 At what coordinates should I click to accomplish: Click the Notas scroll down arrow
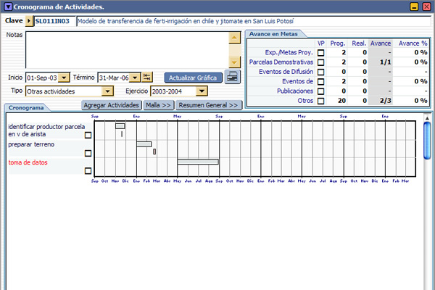coord(234,62)
